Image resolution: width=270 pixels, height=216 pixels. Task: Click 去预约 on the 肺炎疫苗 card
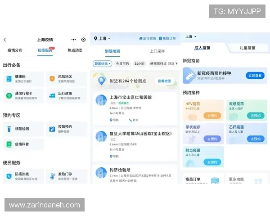(212, 162)
